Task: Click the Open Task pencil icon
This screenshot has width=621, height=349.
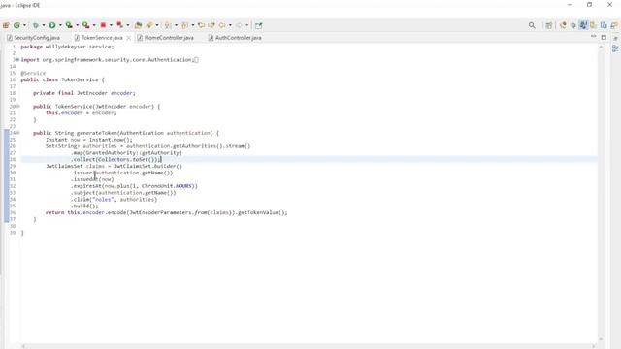Action: 149,25
